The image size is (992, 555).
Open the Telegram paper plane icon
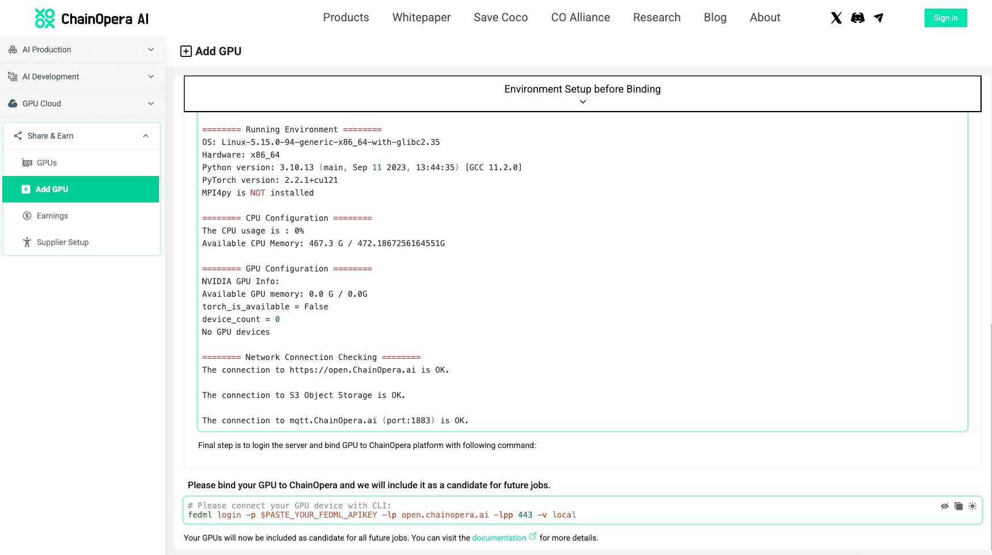click(x=879, y=18)
